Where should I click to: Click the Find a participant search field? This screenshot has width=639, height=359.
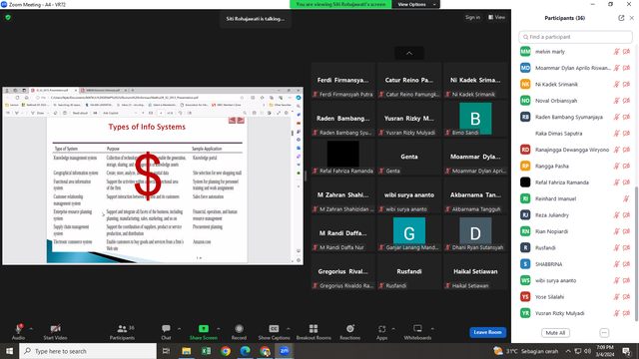(x=575, y=37)
